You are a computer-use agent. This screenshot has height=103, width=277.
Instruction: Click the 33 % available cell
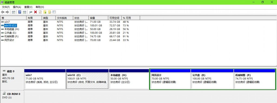(x=126, y=40)
